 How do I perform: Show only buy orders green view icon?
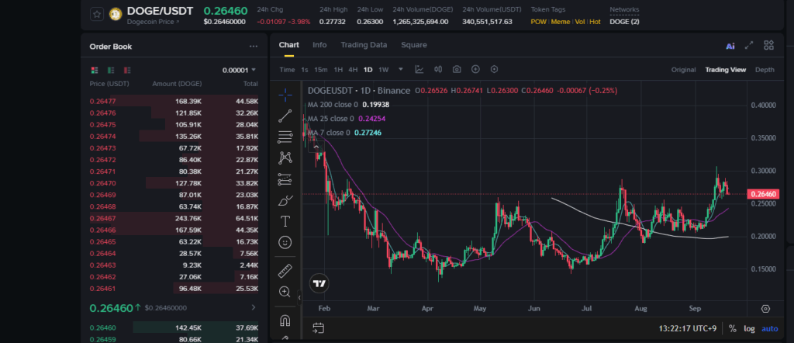[x=111, y=70]
